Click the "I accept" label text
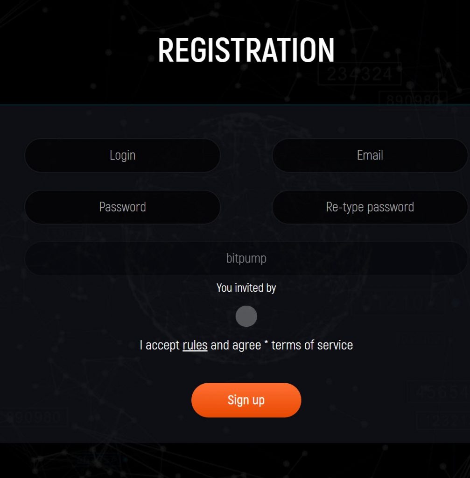The height and width of the screenshot is (478, 470). click(x=160, y=345)
